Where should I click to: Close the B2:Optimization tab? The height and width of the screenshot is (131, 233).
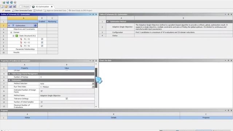point(52,7)
